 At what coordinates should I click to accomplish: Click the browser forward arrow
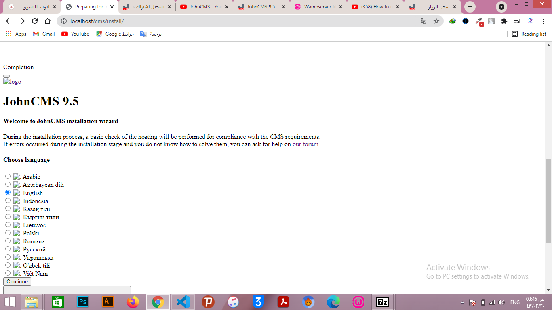[x=22, y=21]
